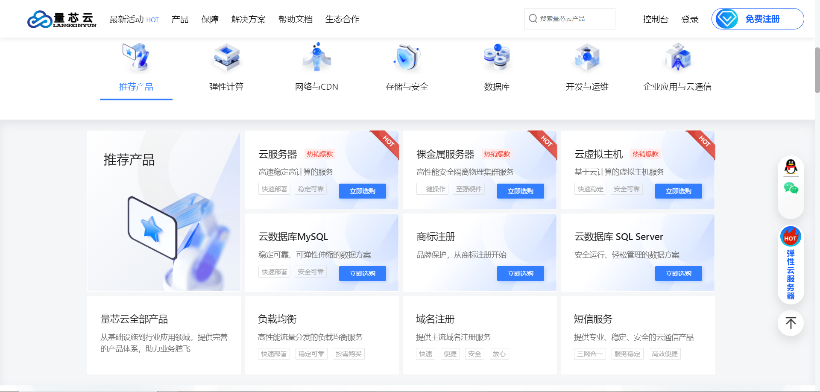Viewport: 820px width, 392px height.
Task: Open the 帮助文档 menu
Action: tap(295, 19)
